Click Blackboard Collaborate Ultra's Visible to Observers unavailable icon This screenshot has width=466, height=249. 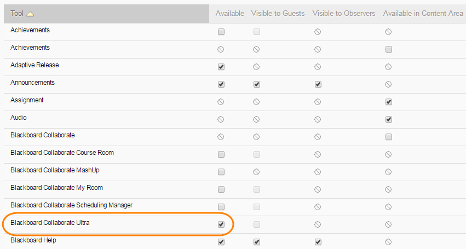(318, 224)
